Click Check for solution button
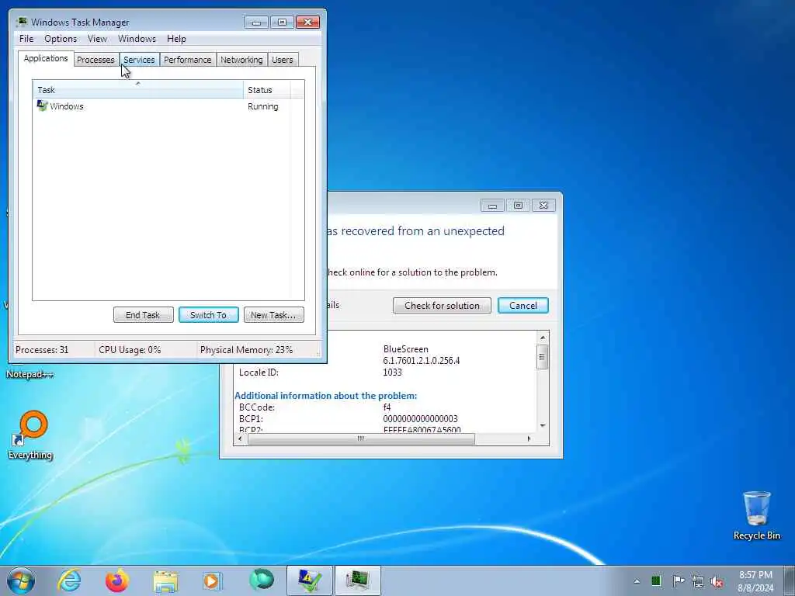Screen dimensions: 795x596 pyautogui.click(x=442, y=306)
